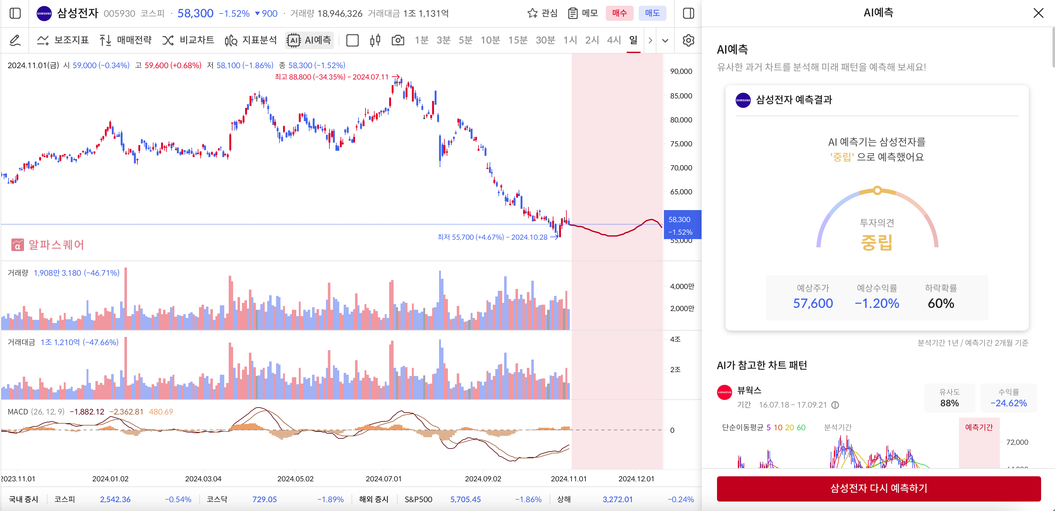
Task: Click 거래대금 trading value label
Action: tap(21, 342)
